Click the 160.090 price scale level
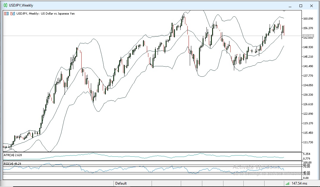The height and width of the screenshot is (187, 320). click(308, 19)
